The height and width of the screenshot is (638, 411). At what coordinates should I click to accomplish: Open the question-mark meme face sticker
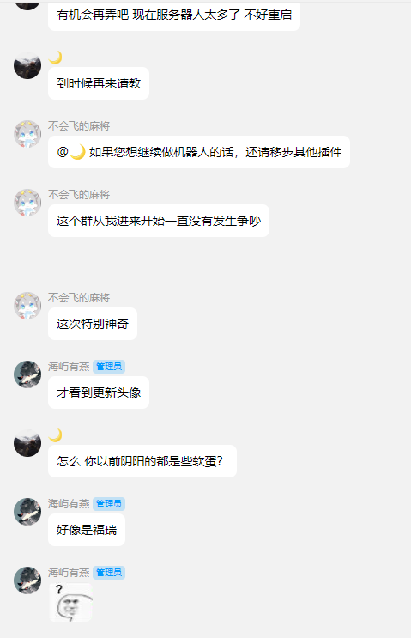coord(70,603)
